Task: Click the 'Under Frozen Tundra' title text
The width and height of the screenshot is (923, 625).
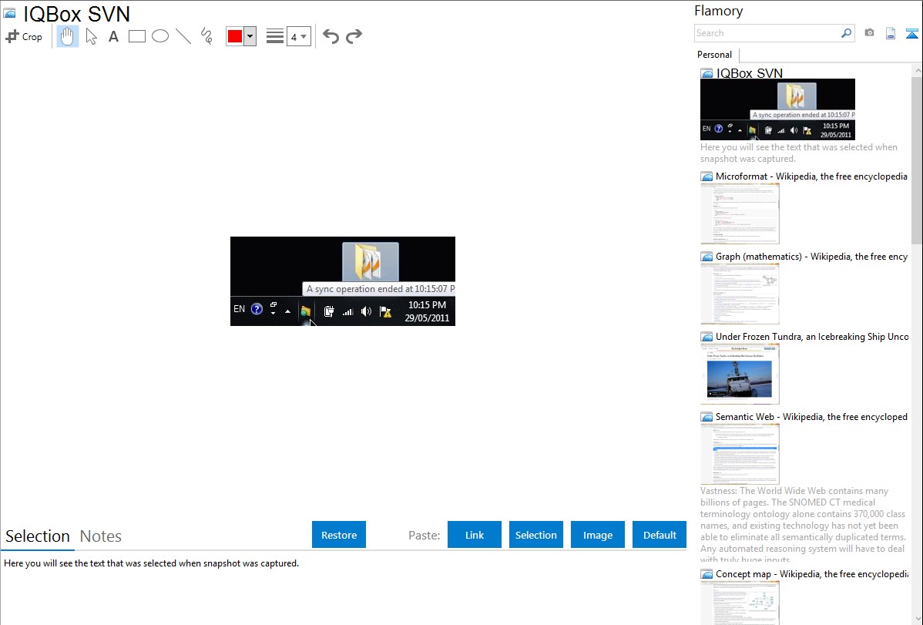Action: coord(812,336)
